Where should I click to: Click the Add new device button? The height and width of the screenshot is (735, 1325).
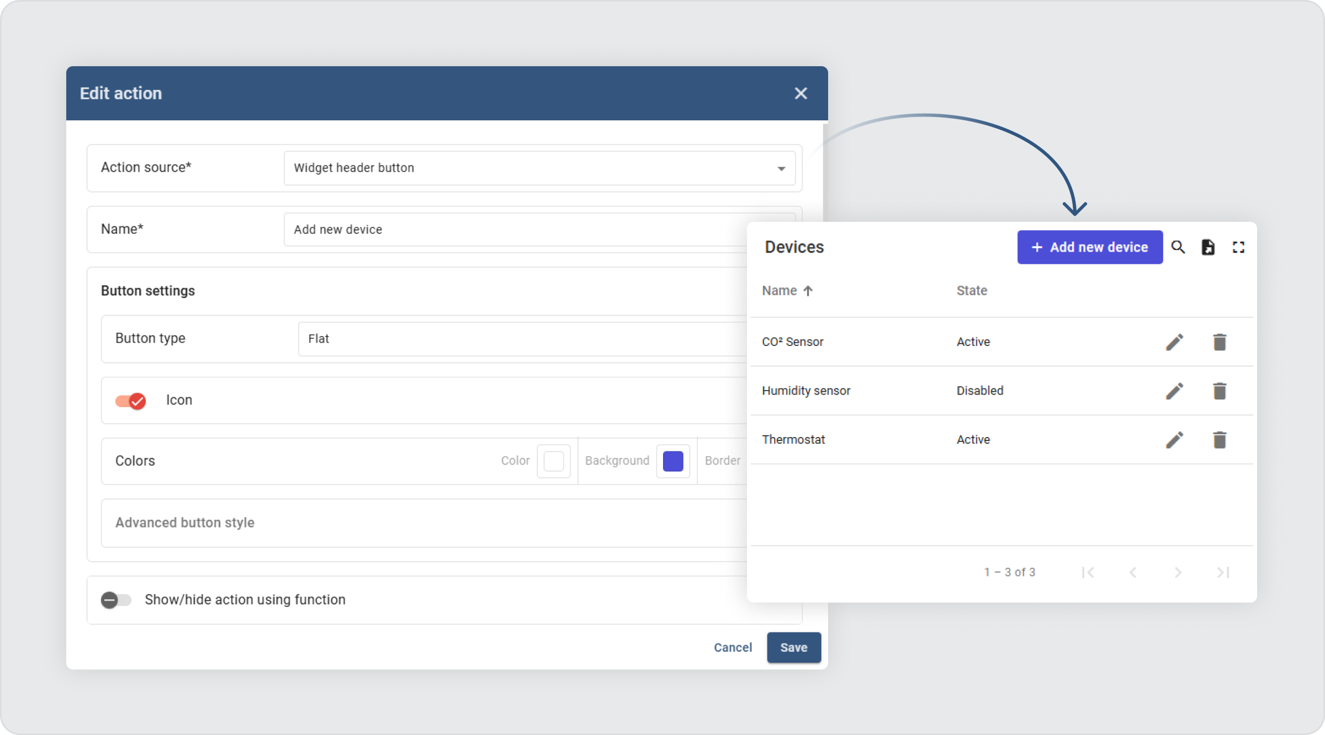(1089, 247)
